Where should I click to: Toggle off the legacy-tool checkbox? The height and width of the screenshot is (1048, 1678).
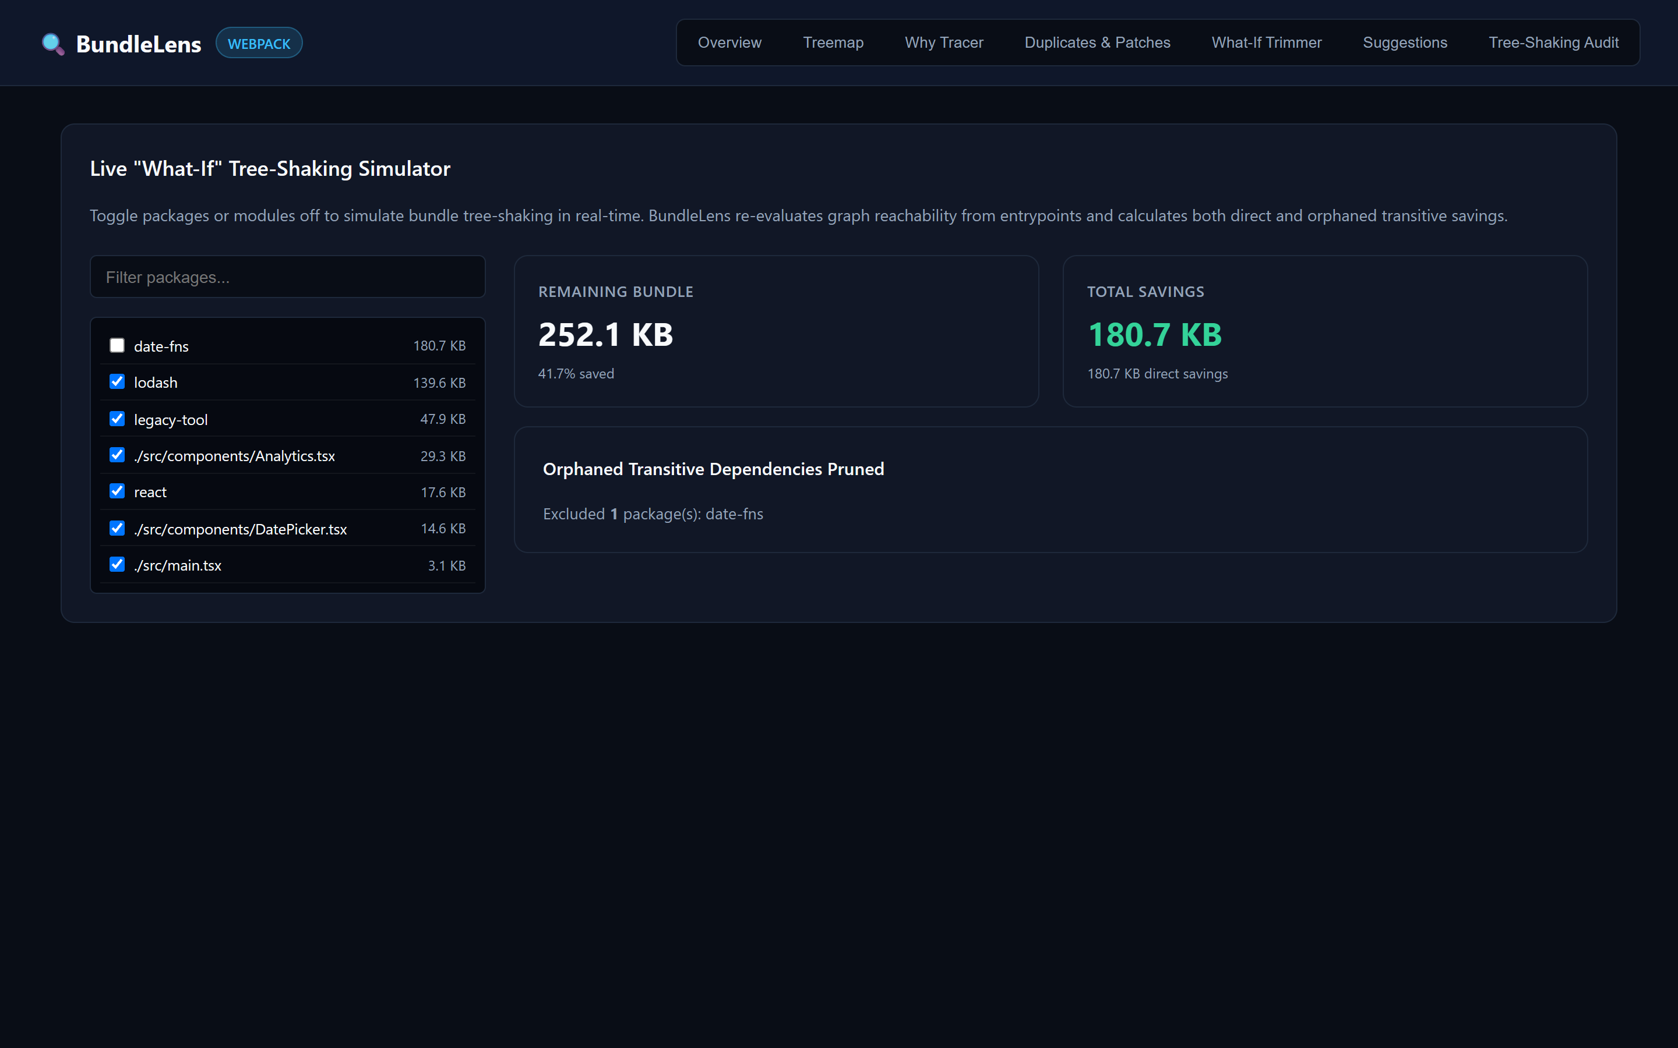pos(117,419)
